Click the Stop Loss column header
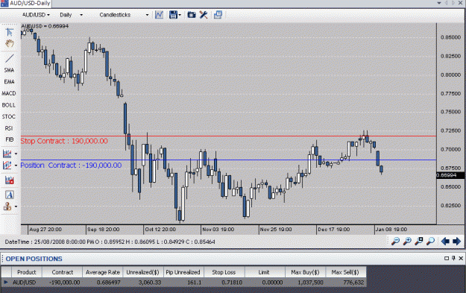 [x=224, y=272]
